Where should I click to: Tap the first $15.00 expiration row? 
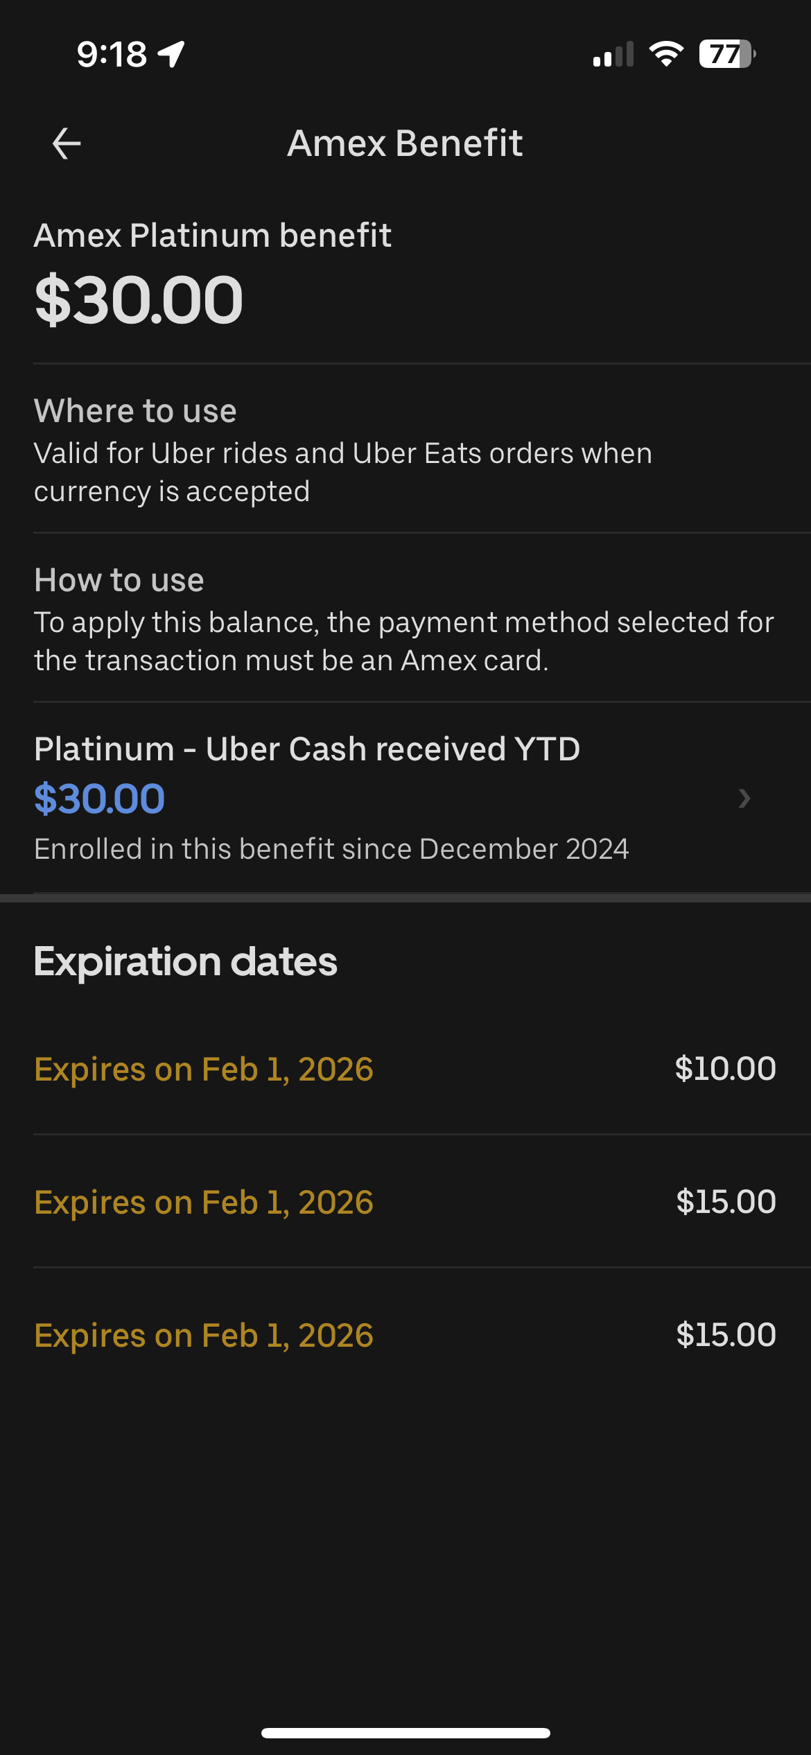pyautogui.click(x=405, y=1202)
